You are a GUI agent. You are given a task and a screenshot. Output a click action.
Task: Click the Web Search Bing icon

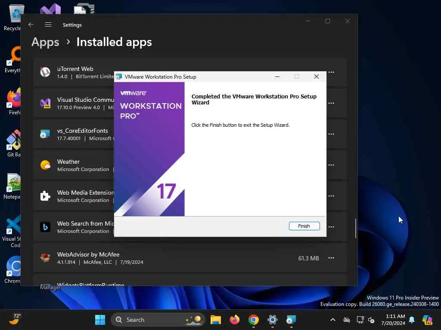(45, 227)
